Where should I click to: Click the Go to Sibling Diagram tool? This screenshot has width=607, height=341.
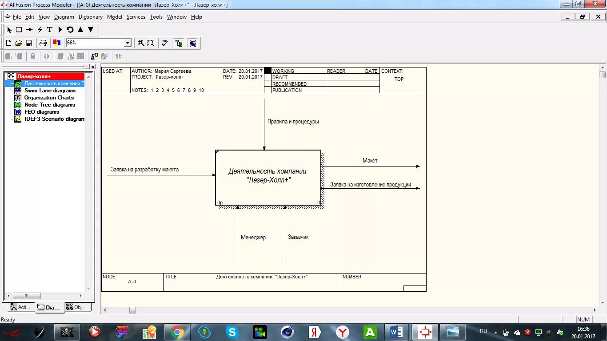click(x=70, y=30)
